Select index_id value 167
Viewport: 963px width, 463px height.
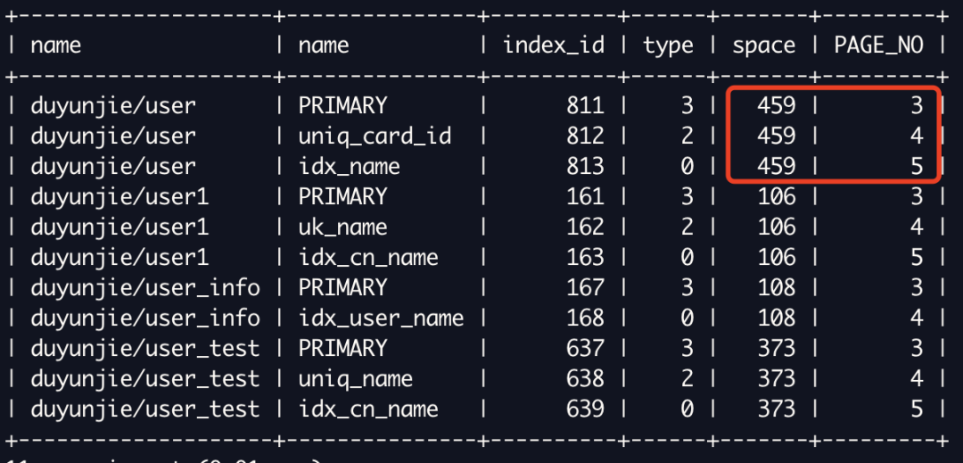point(585,288)
